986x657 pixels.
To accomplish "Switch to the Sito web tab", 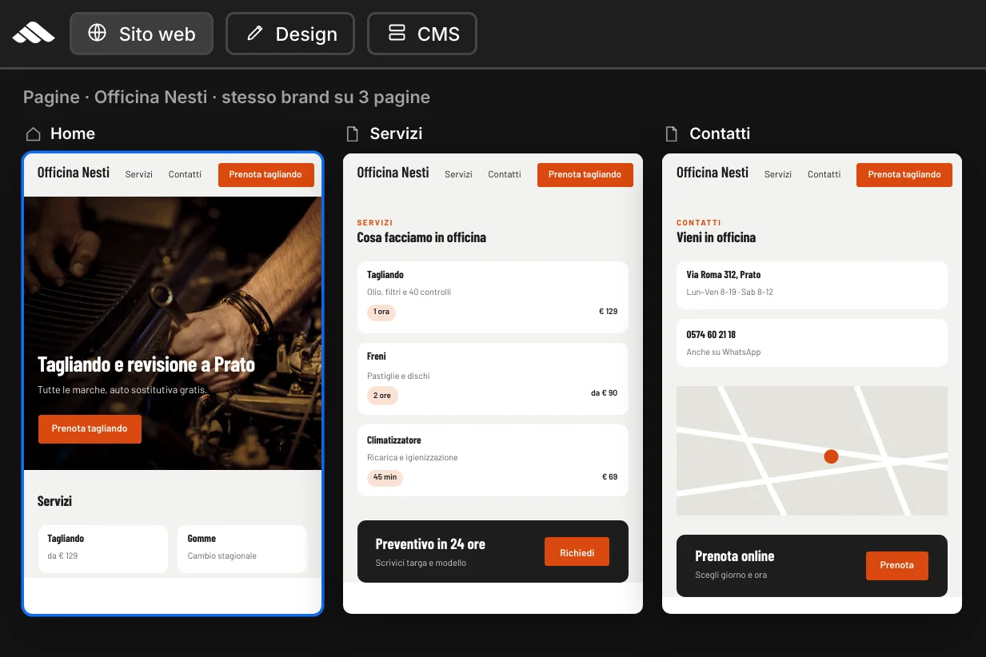I will pyautogui.click(x=142, y=34).
